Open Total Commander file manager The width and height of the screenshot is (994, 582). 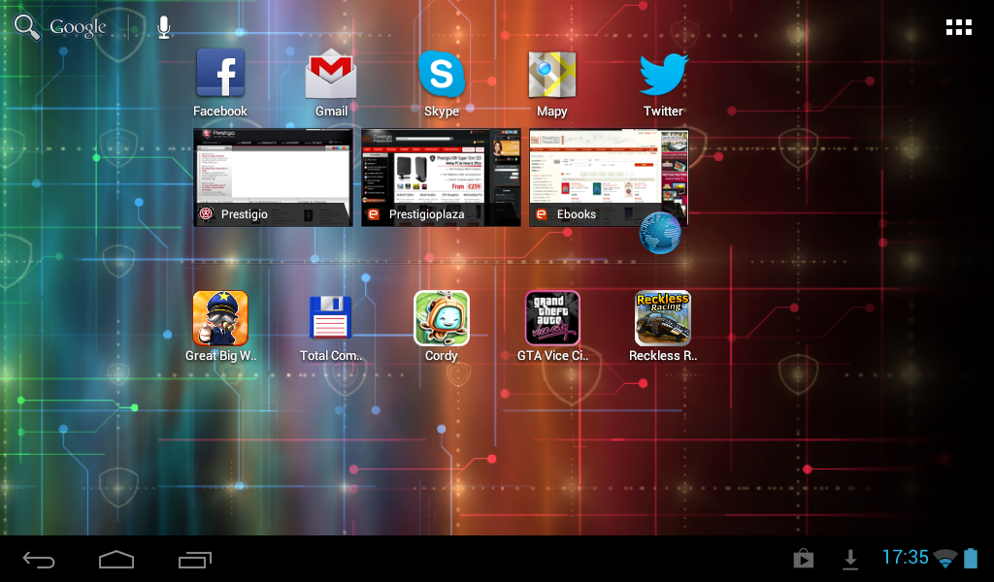click(x=331, y=319)
